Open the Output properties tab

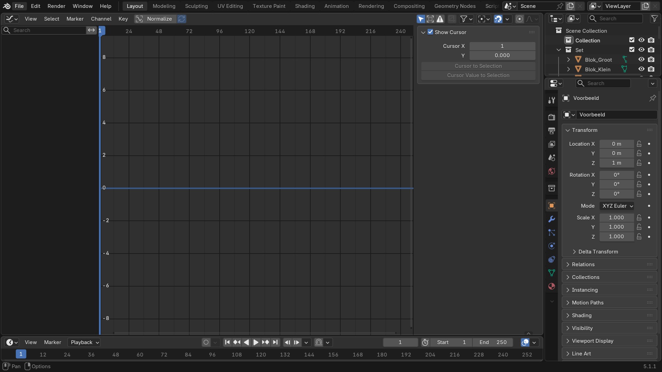click(552, 131)
